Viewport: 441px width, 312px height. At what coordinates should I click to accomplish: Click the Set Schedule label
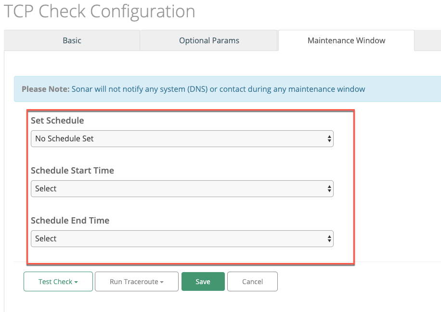57,121
